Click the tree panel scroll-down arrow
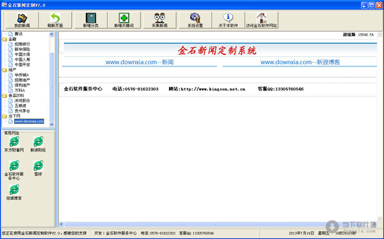 click(51, 125)
